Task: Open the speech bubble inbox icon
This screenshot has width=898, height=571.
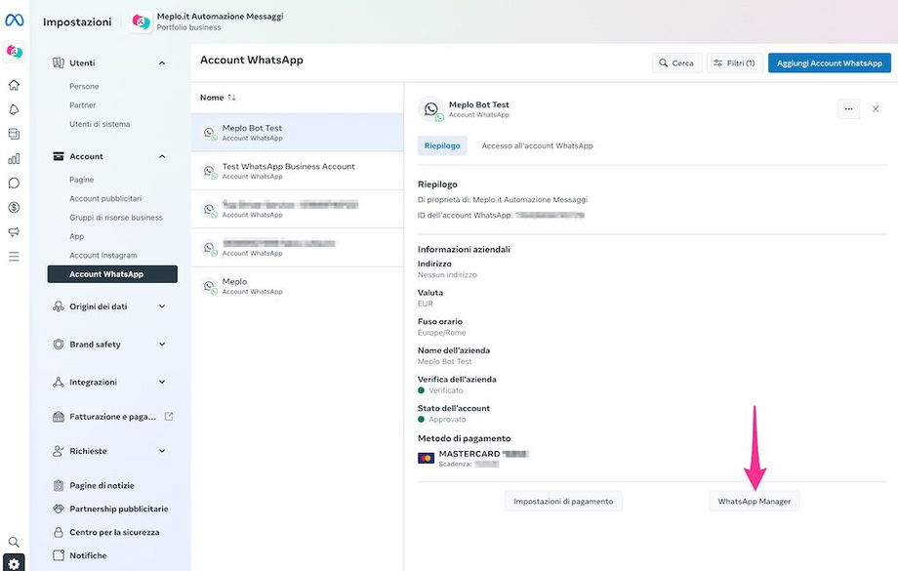Action: [x=14, y=183]
